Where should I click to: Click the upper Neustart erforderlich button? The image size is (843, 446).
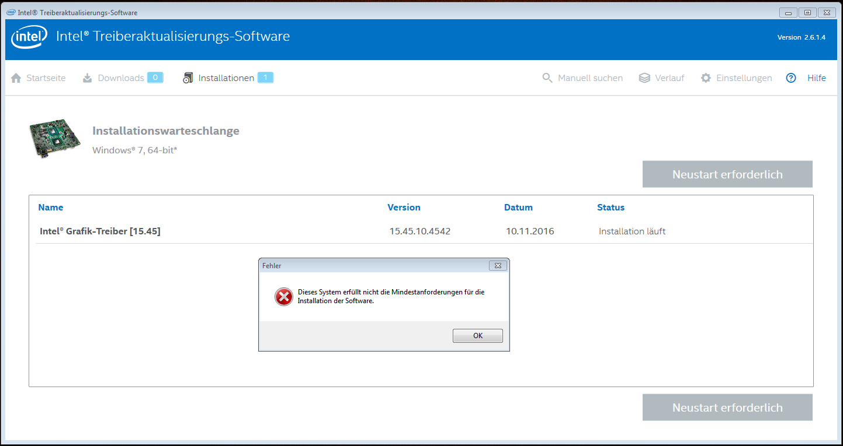[x=727, y=174]
